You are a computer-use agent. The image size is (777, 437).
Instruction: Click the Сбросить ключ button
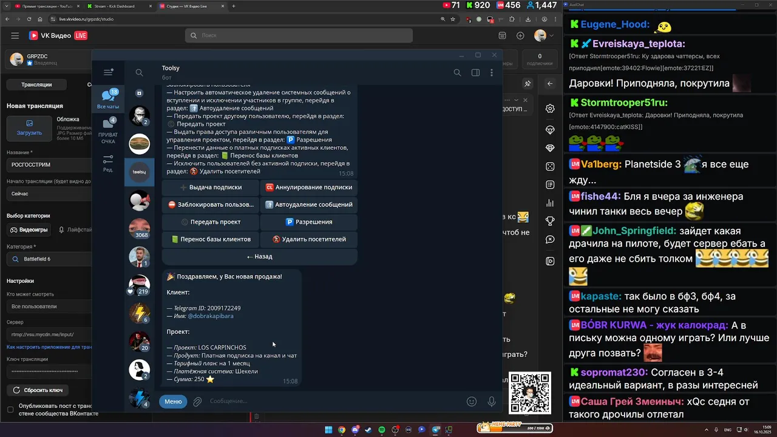[x=38, y=390]
